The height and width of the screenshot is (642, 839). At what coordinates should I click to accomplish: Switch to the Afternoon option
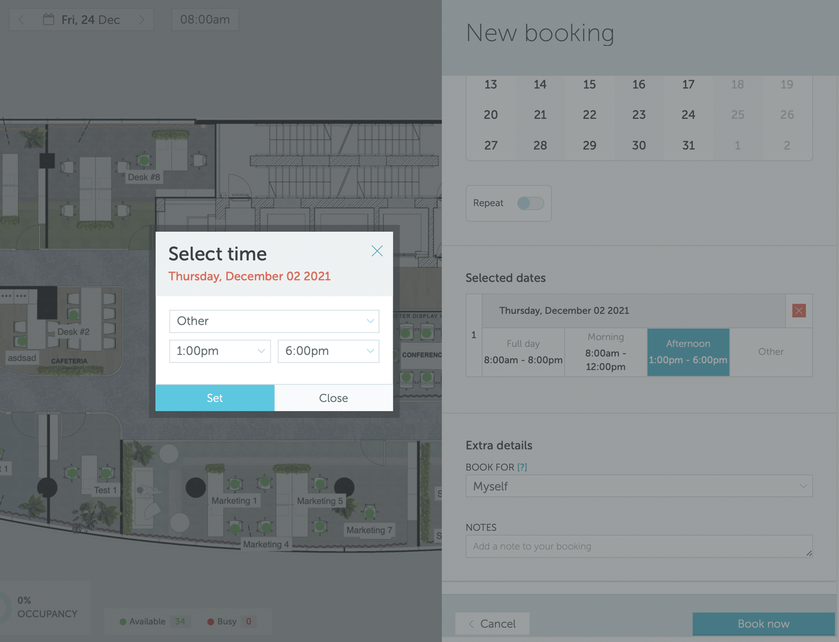(x=688, y=352)
